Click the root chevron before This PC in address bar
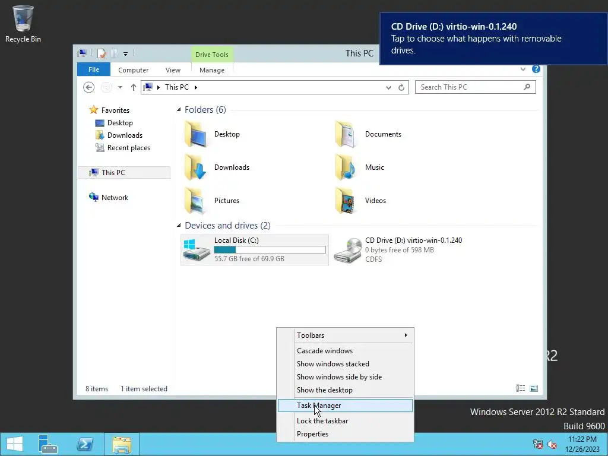The width and height of the screenshot is (608, 456). coord(158,87)
